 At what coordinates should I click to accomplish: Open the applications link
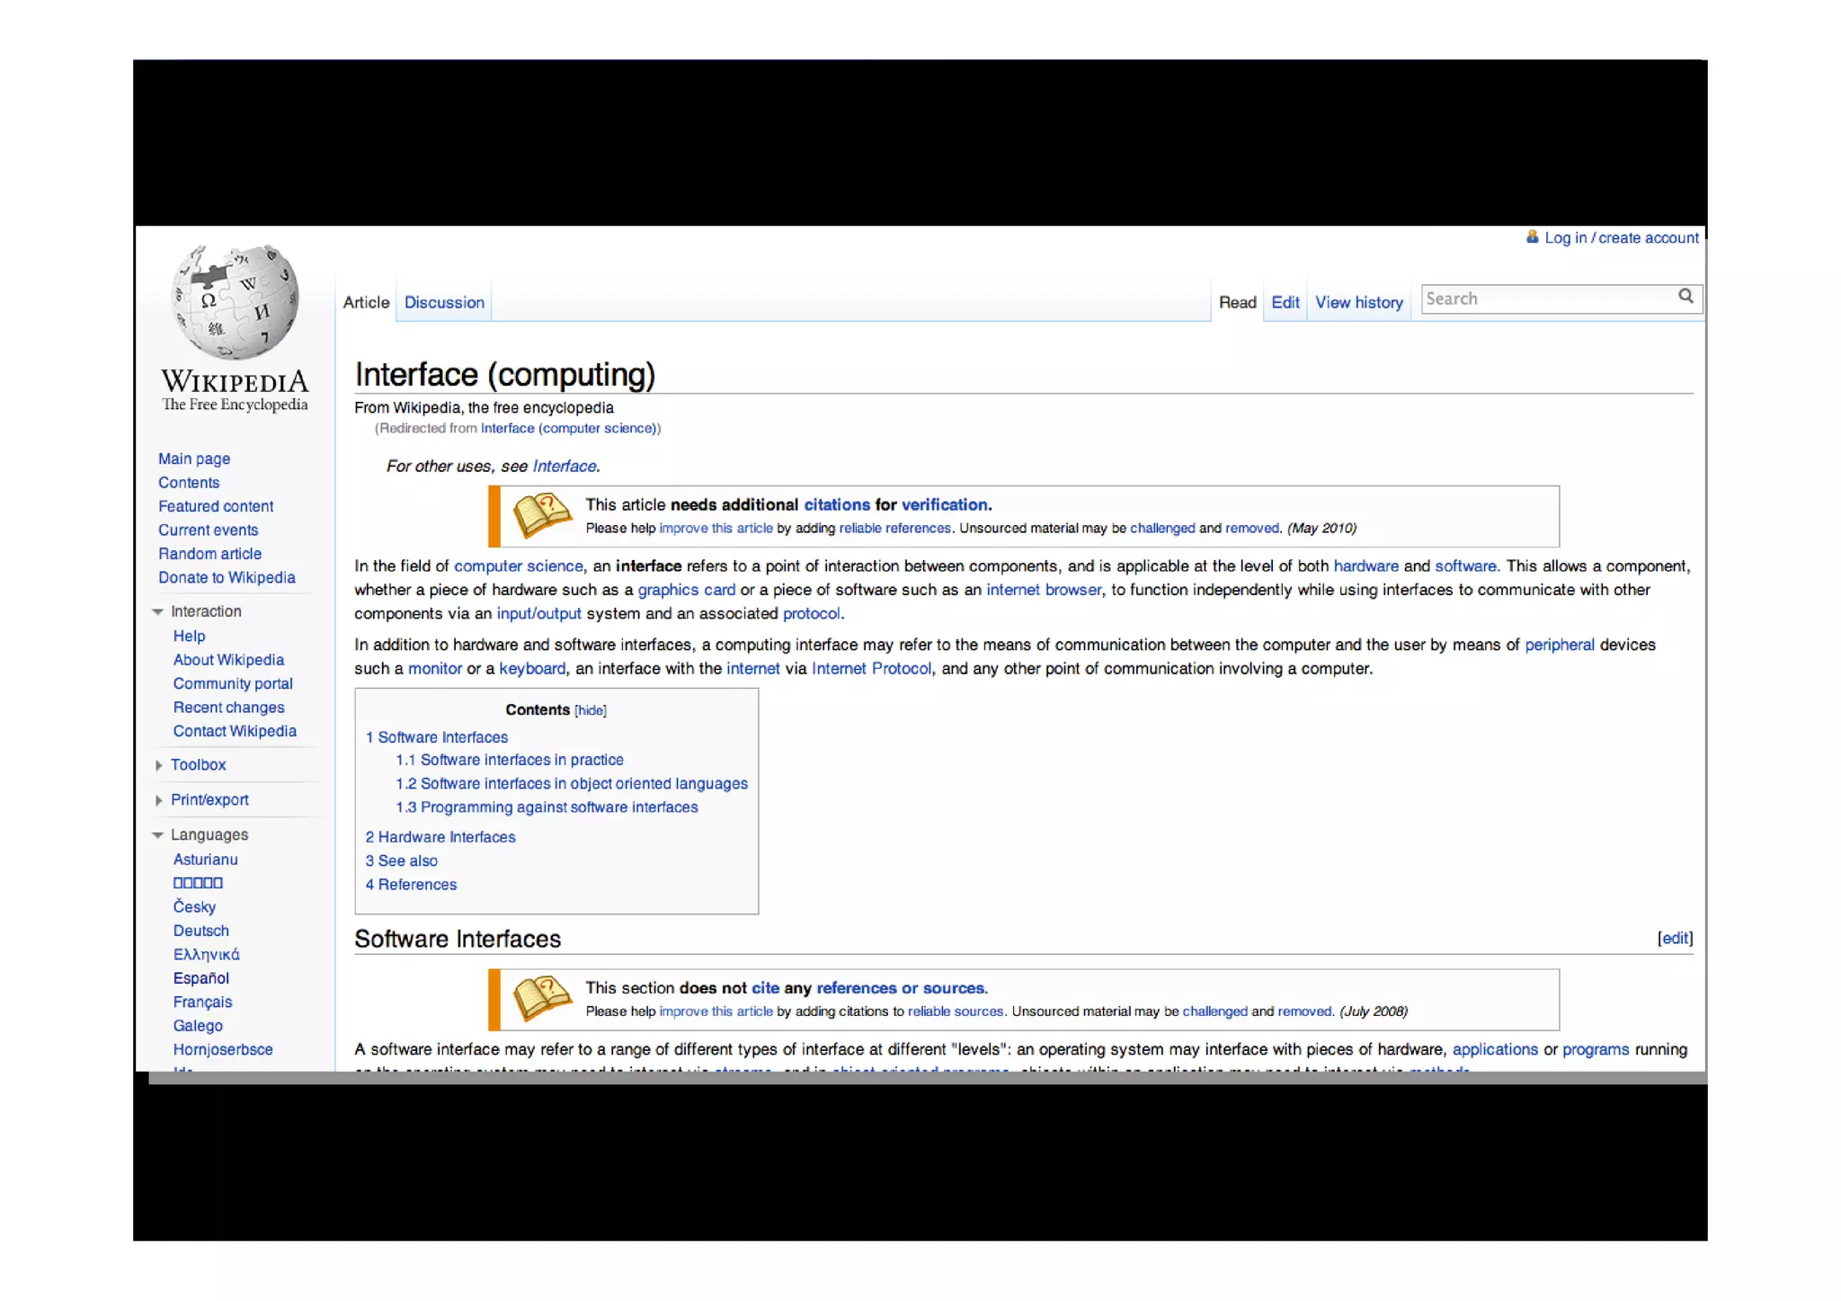[x=1494, y=1049]
